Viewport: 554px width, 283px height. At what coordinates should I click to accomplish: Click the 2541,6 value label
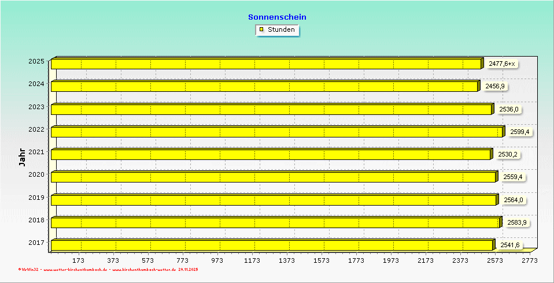click(510, 245)
